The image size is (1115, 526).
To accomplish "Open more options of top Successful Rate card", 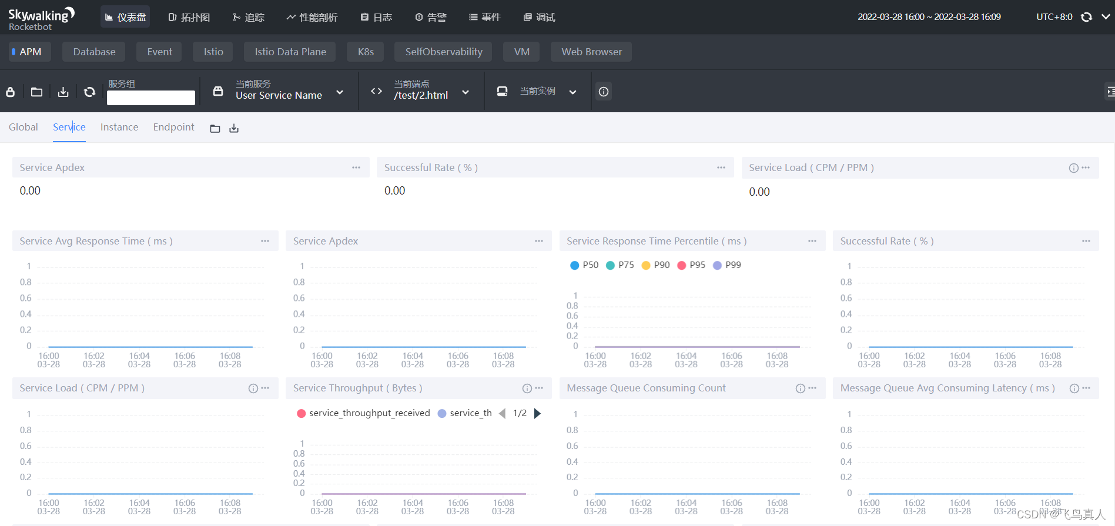I will 721,167.
